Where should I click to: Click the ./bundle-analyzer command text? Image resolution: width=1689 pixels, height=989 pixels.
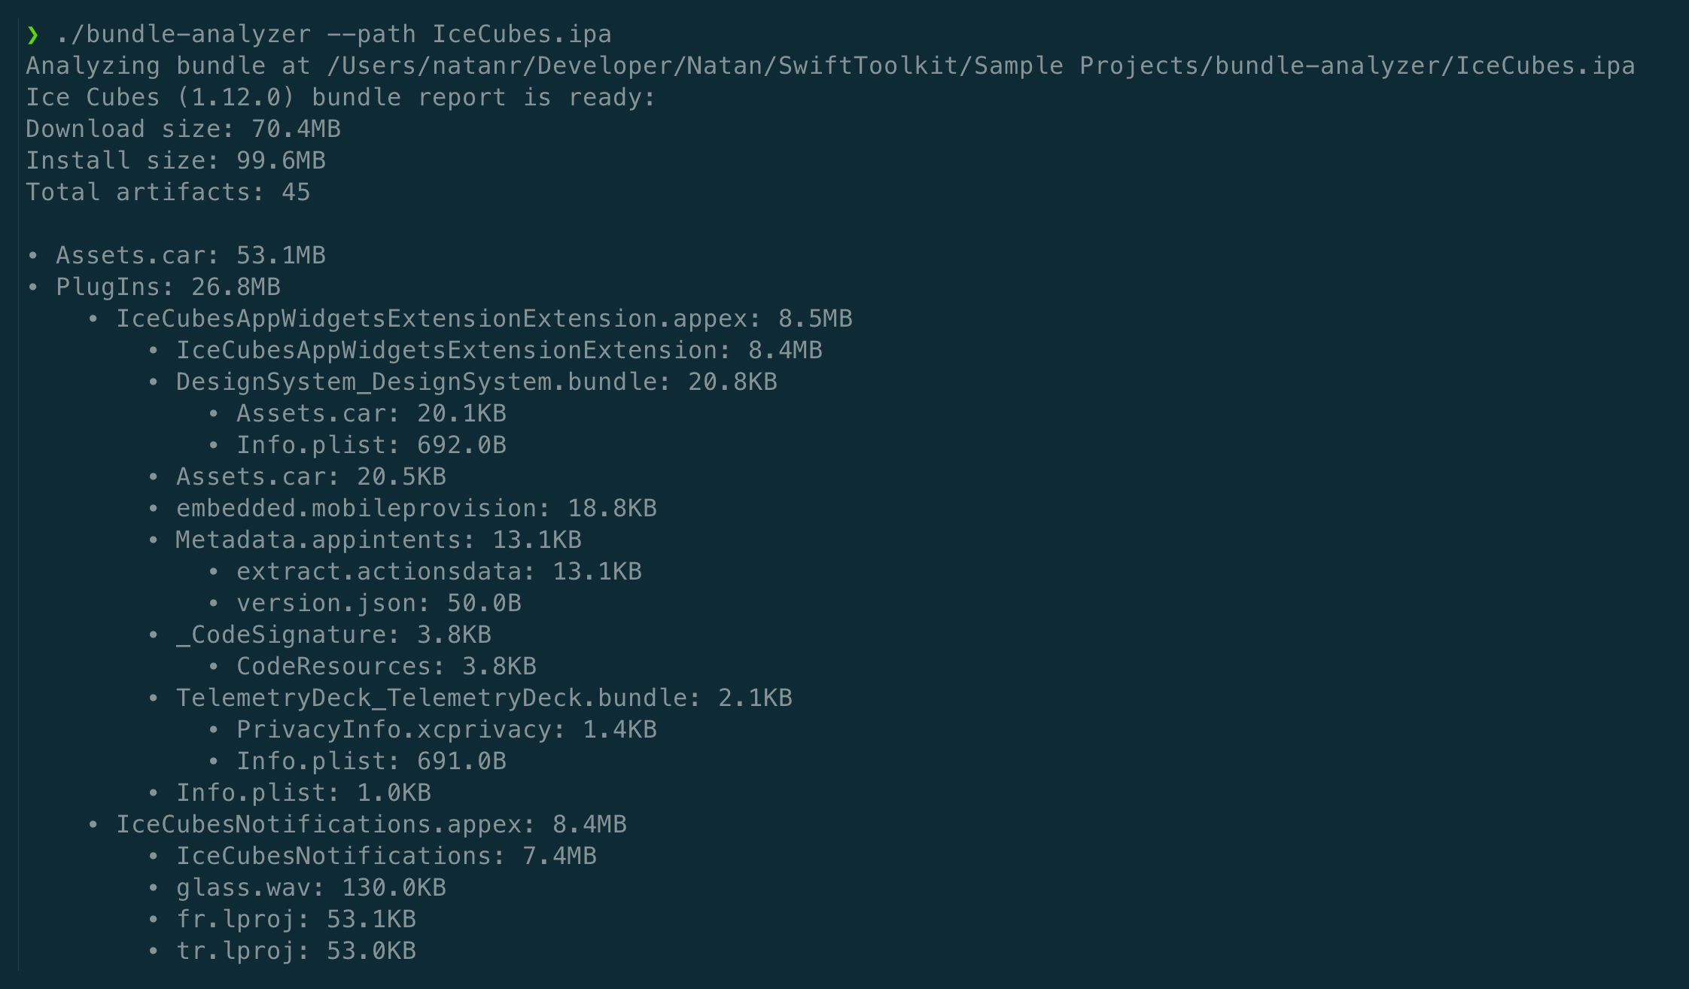[x=183, y=35]
